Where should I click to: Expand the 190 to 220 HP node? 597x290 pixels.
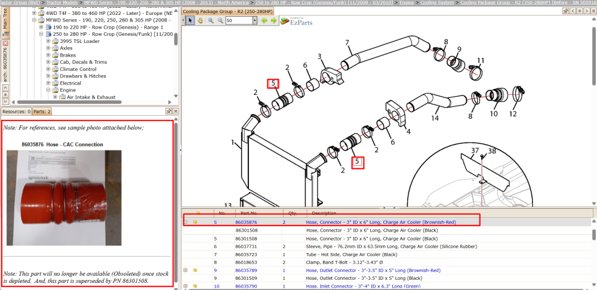[42, 27]
